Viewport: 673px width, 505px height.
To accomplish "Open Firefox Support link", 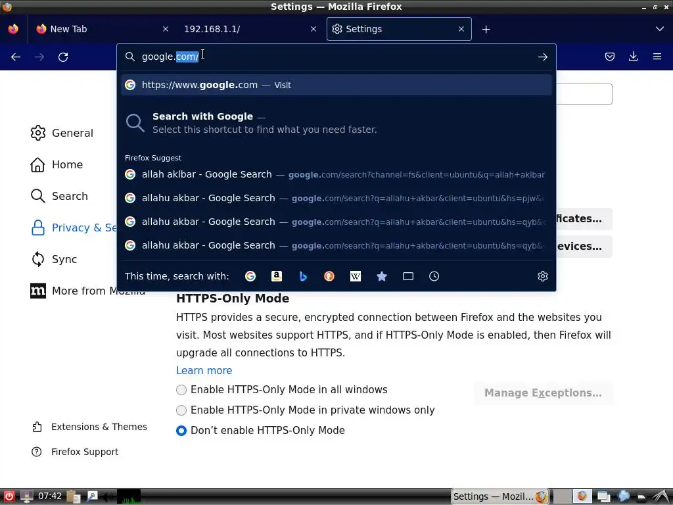I will click(75, 452).
